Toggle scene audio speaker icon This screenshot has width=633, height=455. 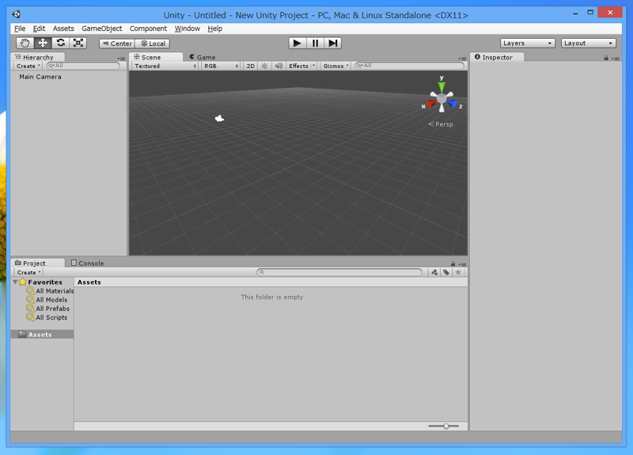pos(279,66)
